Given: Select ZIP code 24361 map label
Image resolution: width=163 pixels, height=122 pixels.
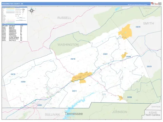Looking at the screenshot, I should click(105, 54).
